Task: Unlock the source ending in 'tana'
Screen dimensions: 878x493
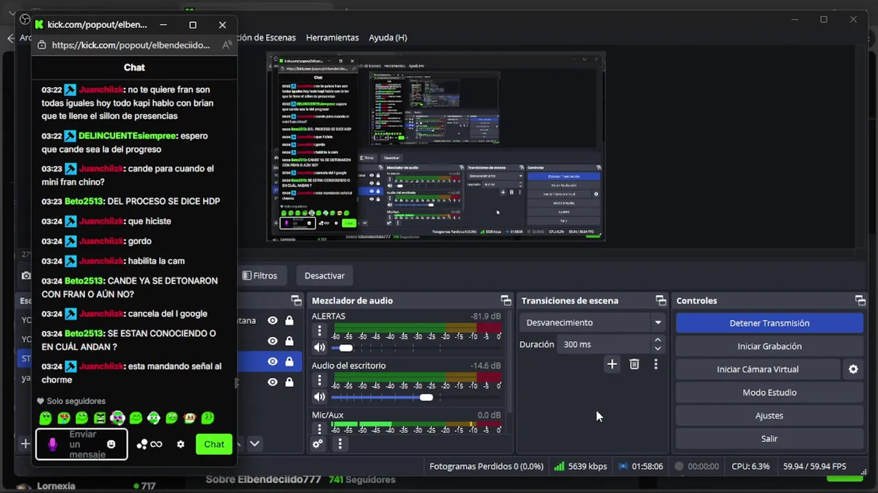Action: pos(289,320)
